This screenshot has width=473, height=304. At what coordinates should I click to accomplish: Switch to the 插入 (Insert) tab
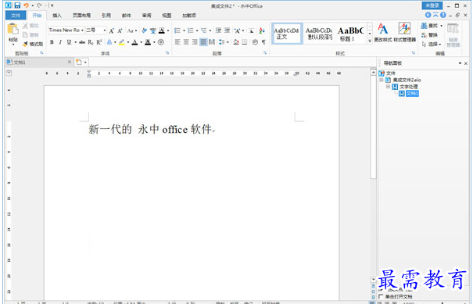pos(57,16)
